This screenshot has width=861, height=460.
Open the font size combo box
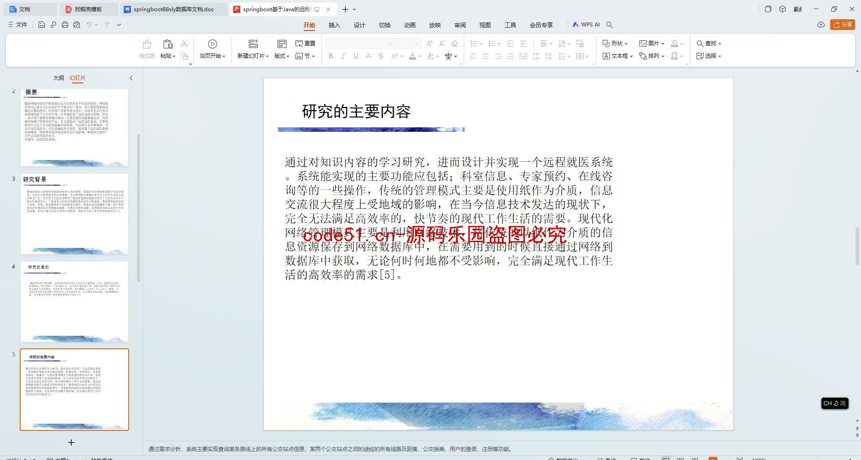(407, 43)
